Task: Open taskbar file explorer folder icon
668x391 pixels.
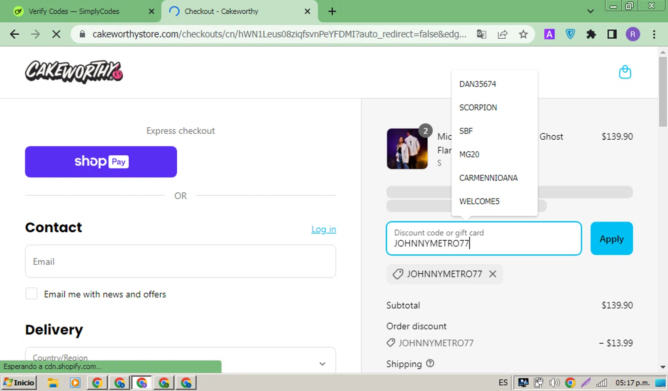Action: tap(53, 383)
